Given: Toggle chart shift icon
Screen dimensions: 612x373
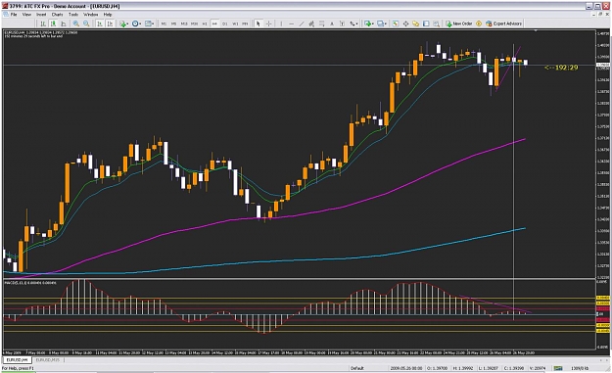Looking at the screenshot, I should coord(110,23).
